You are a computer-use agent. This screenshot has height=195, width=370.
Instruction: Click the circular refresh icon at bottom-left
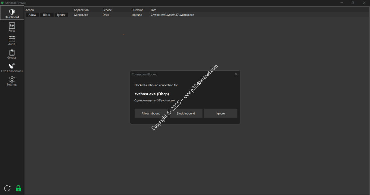click(7, 188)
